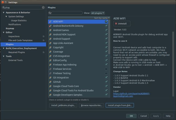Open the Show All plugins dropdown
The image size is (176, 120).
[x=98, y=13]
